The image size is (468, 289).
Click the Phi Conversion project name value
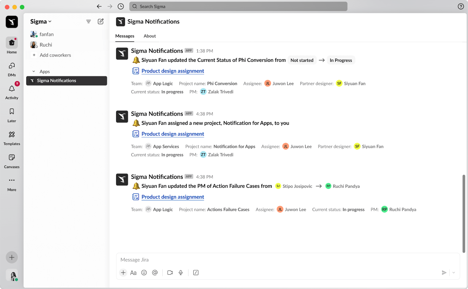(222, 83)
